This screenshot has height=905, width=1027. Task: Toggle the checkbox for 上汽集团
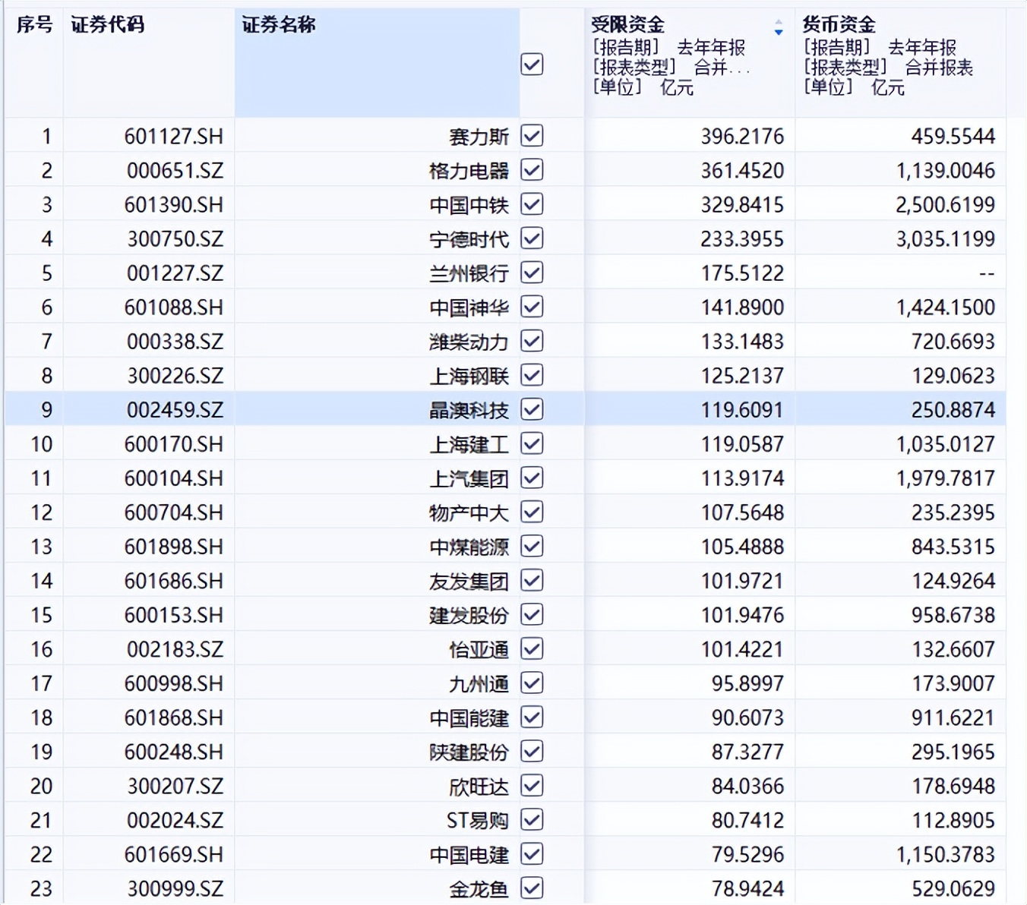point(532,478)
